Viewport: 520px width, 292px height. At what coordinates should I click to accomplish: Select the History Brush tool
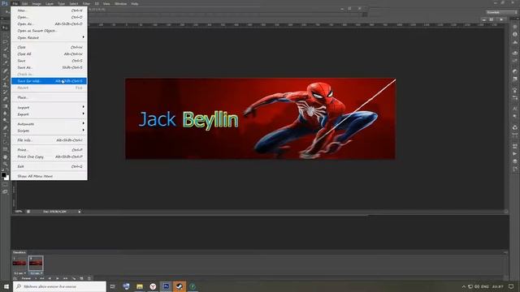point(5,92)
